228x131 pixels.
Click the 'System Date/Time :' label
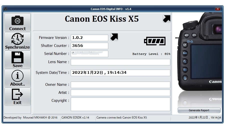[52, 73]
